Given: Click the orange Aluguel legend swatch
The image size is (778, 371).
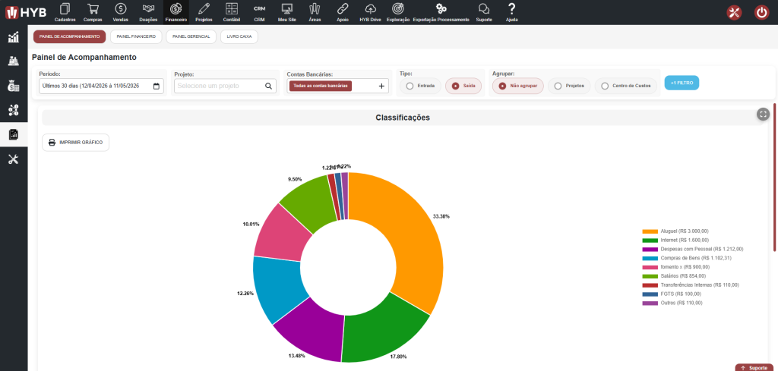Looking at the screenshot, I should [x=650, y=231].
